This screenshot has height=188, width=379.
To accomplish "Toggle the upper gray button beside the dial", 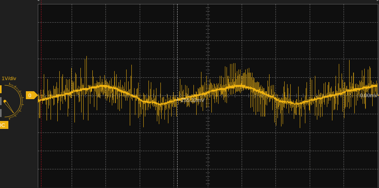I will pyautogui.click(x=1, y=101).
